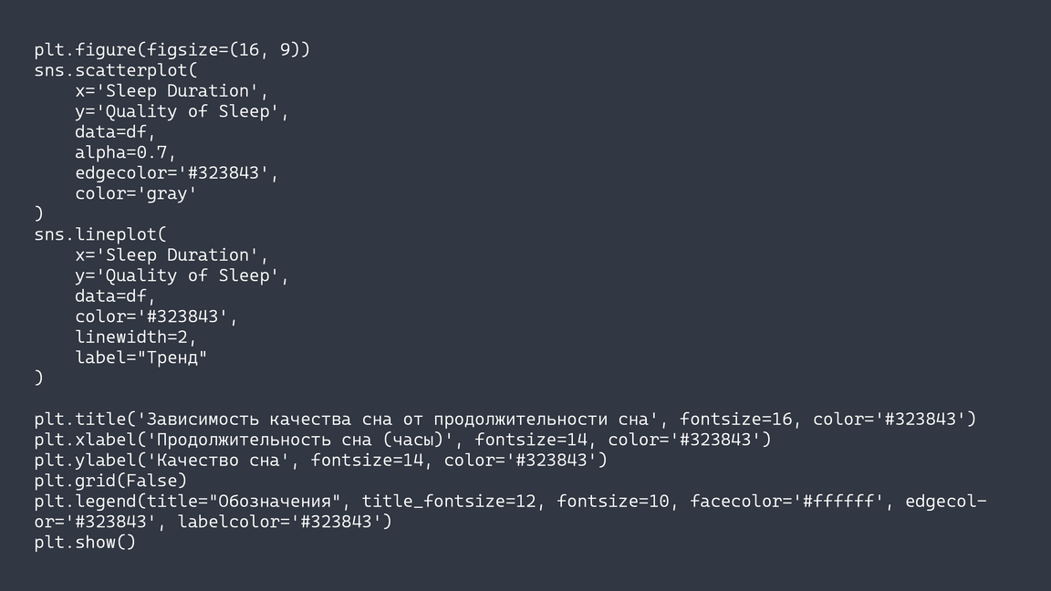Image resolution: width=1051 pixels, height=591 pixels.
Task: Click the facecolor='#ffffff' argument
Action: pos(786,501)
